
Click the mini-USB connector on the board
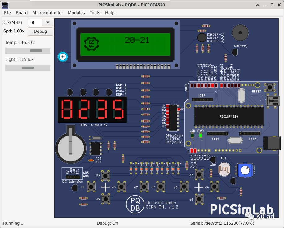pos(273,101)
